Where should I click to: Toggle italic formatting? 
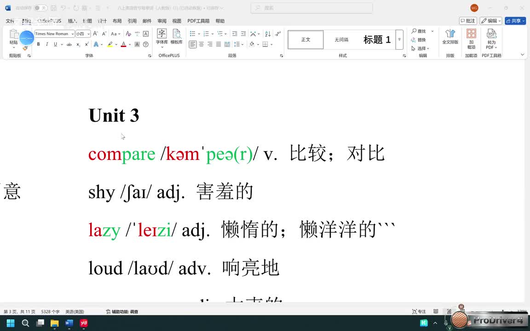[46, 44]
